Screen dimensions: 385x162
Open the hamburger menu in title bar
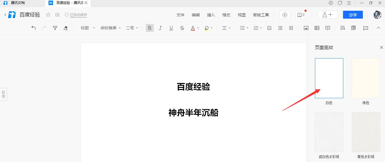pos(349,3)
